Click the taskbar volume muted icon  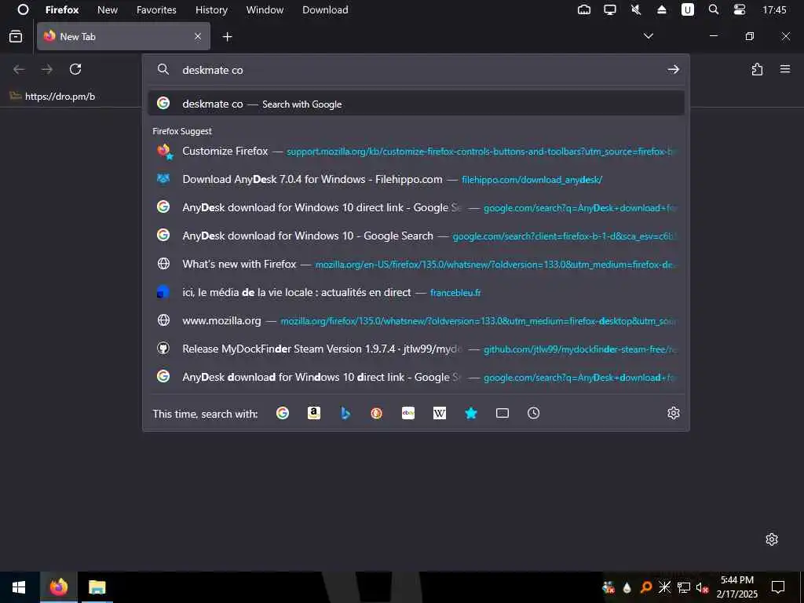click(x=702, y=587)
